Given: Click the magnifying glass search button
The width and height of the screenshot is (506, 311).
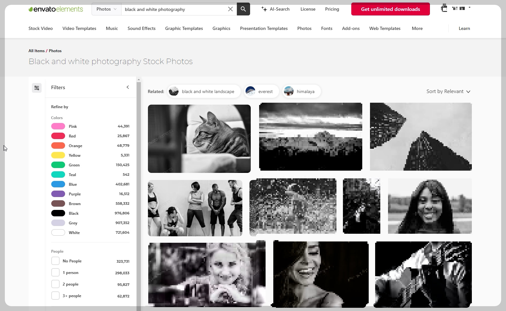Looking at the screenshot, I should click(243, 9).
